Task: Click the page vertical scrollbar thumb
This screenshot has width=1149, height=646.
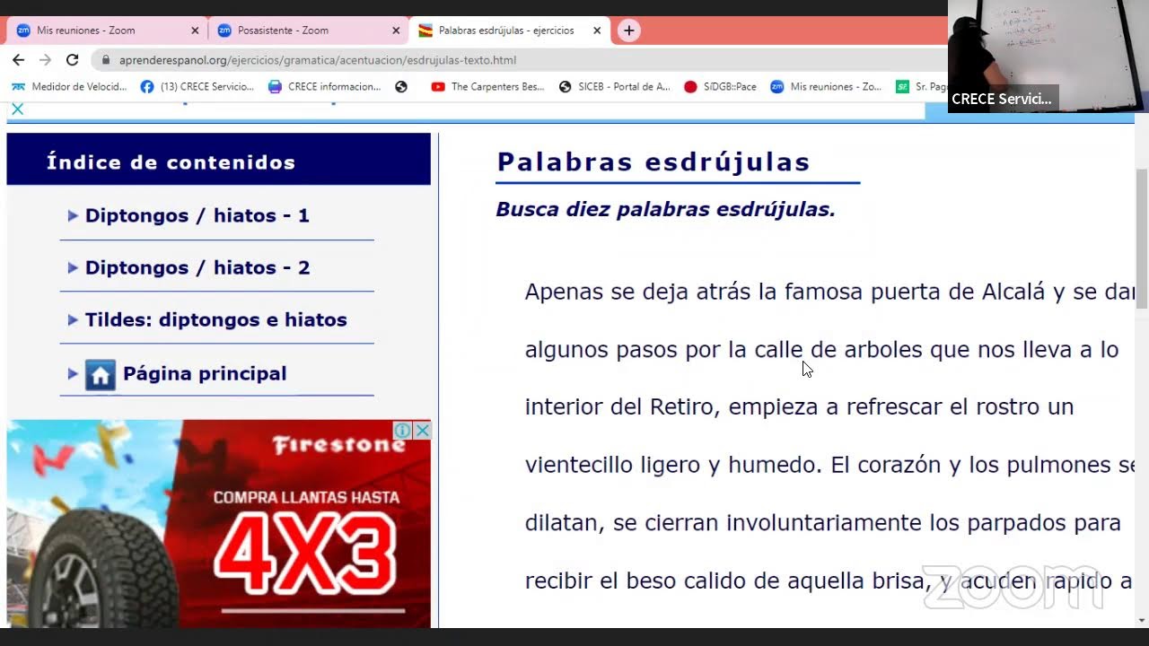Action: click(x=1141, y=239)
